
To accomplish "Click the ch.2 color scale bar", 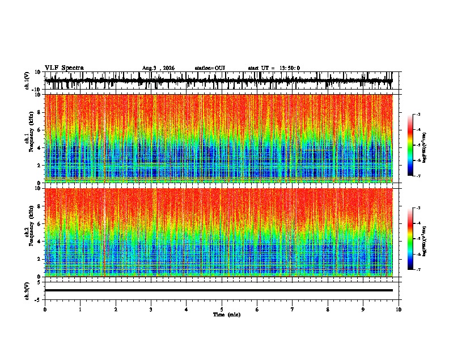I will pos(410,239).
